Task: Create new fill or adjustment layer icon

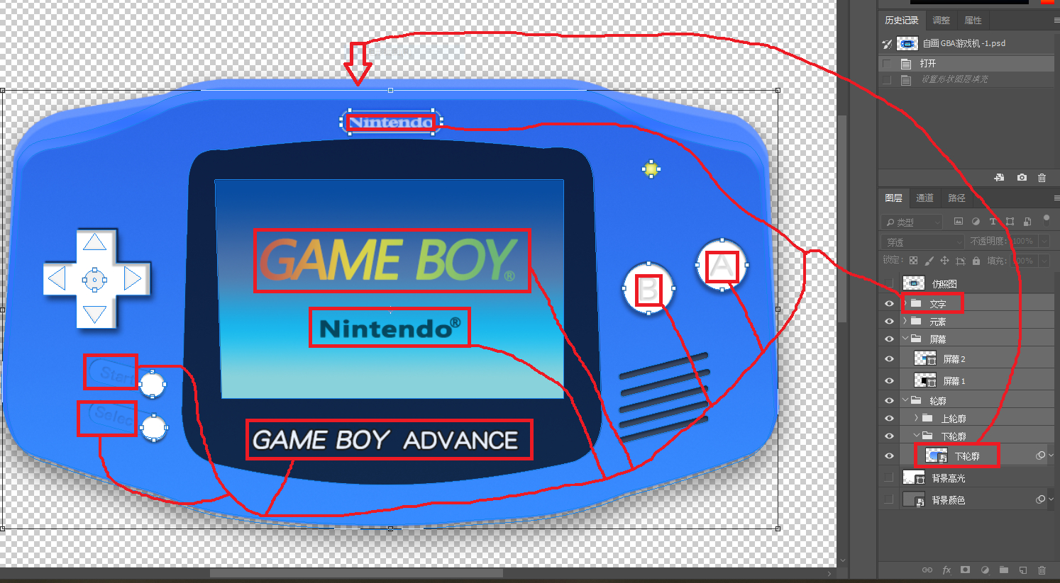Action: coord(985,570)
